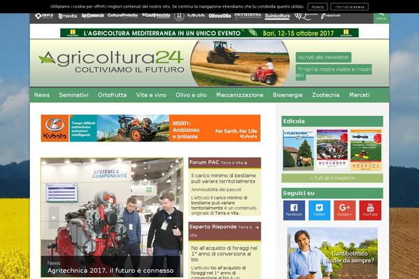Image resolution: width=419 pixels, height=279 pixels.
Task: Open the Agritechnica 2017 il futuro è connesso article
Action: point(110,271)
